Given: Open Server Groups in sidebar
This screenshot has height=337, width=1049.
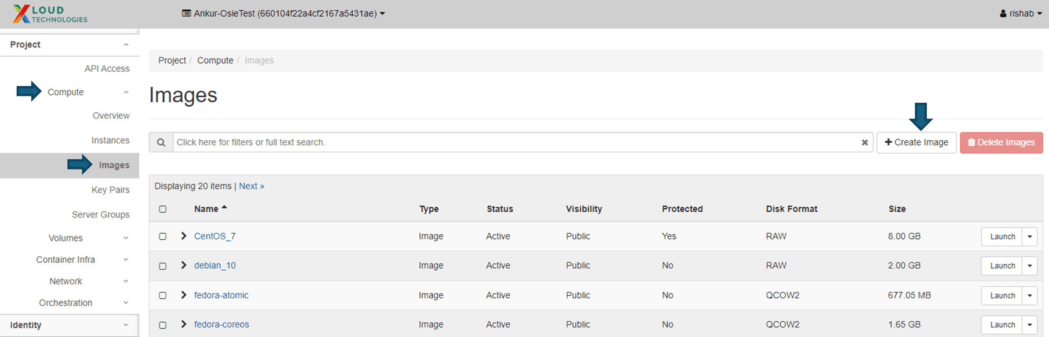Looking at the screenshot, I should pos(101,214).
